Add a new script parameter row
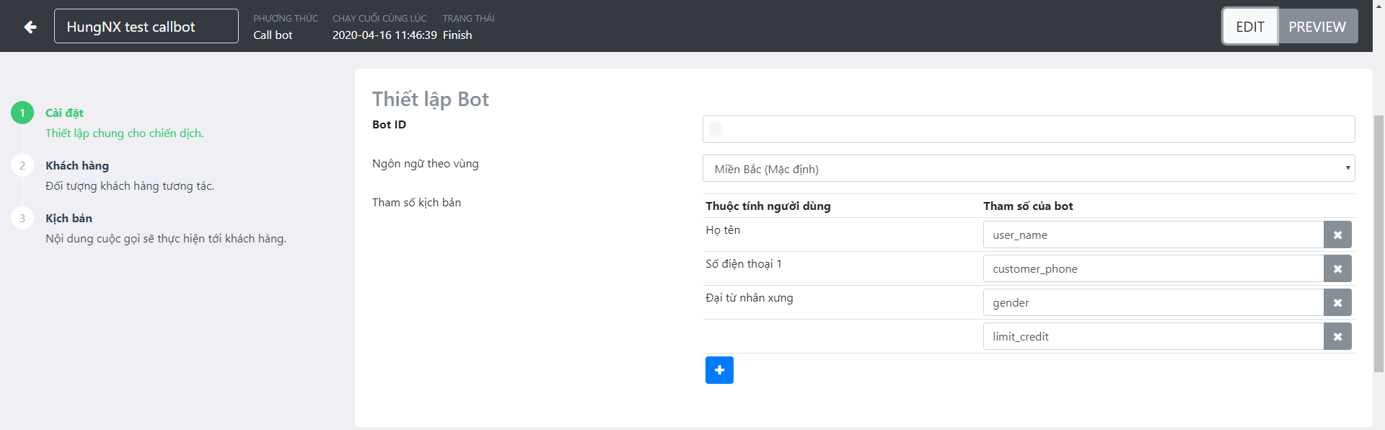 click(719, 370)
